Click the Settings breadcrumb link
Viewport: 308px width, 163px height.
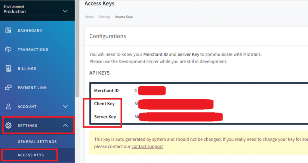(104, 17)
